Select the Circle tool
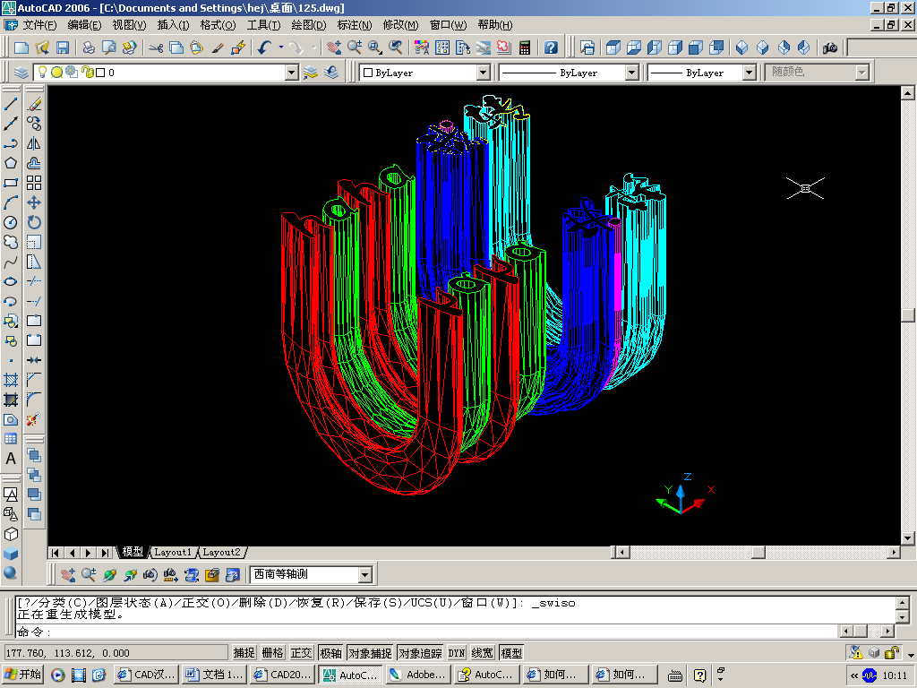 coord(11,222)
